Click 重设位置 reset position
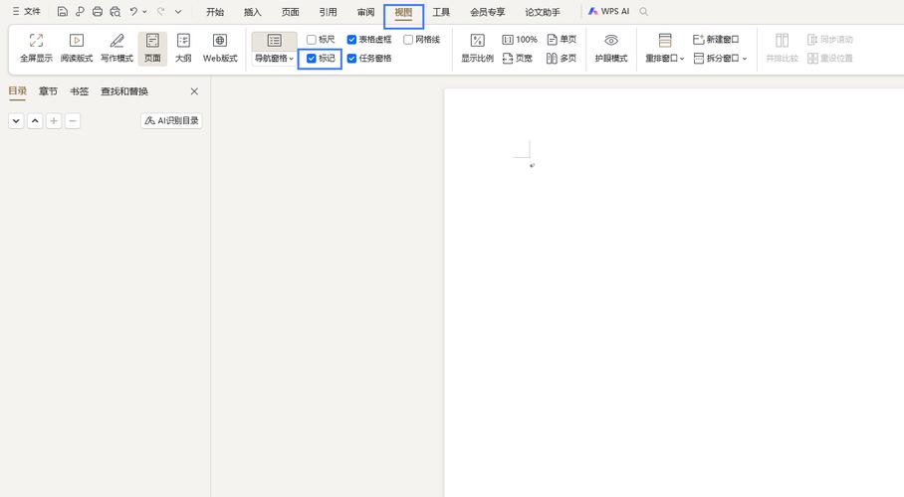 830,59
